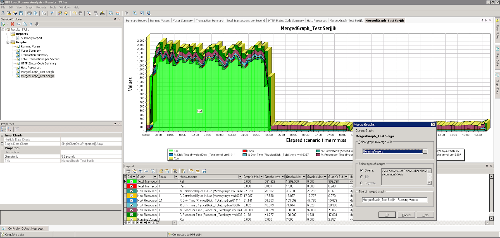Click the orange arrows sync icon in toolbar
The width and height of the screenshot is (500, 238).
point(118,13)
